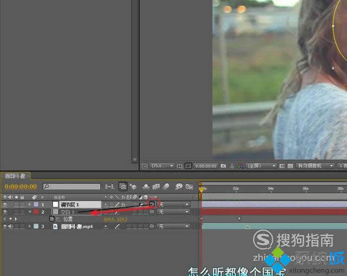Toggle adjustment layer switch for 调节层 1
The width and height of the screenshot is (347, 276).
[x=140, y=204]
